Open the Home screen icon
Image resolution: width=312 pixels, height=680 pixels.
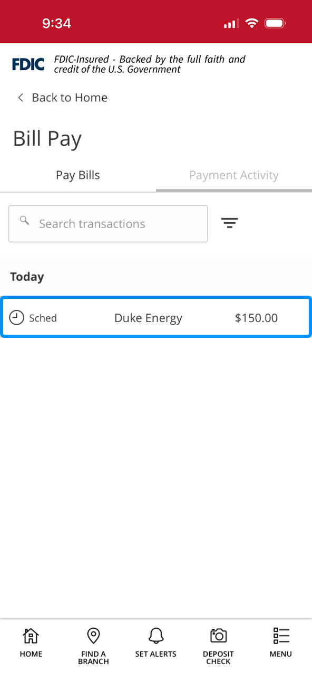(31, 636)
